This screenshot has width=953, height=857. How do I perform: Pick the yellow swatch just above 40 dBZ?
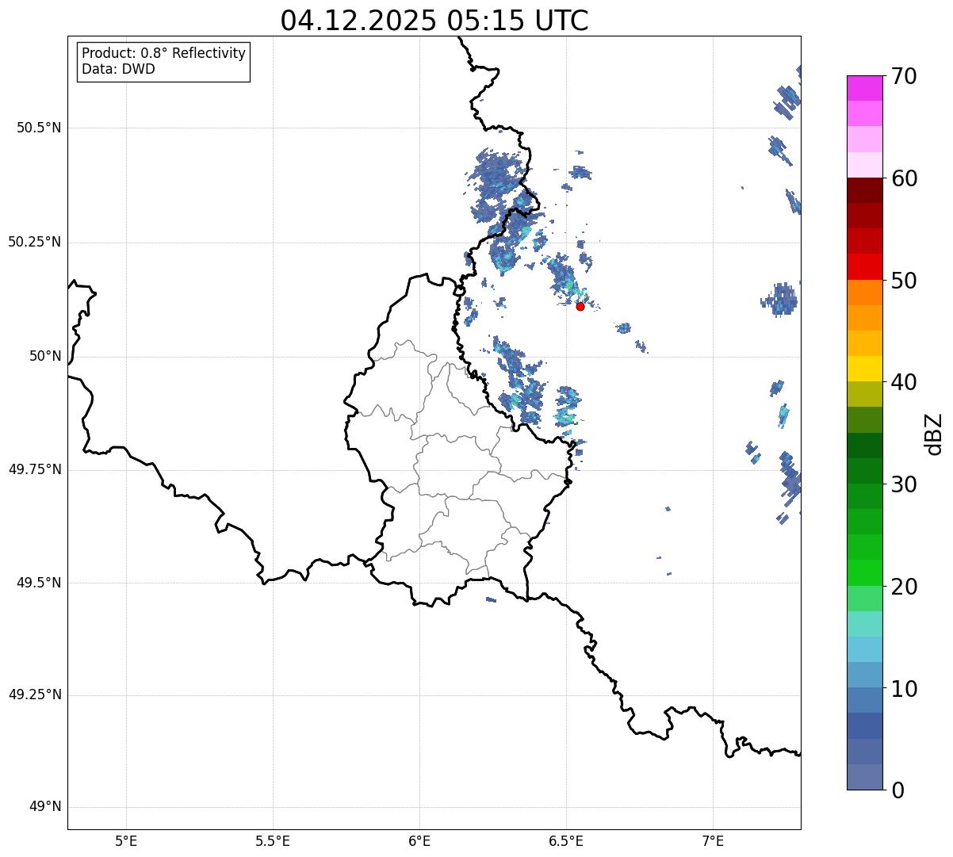[x=865, y=369]
